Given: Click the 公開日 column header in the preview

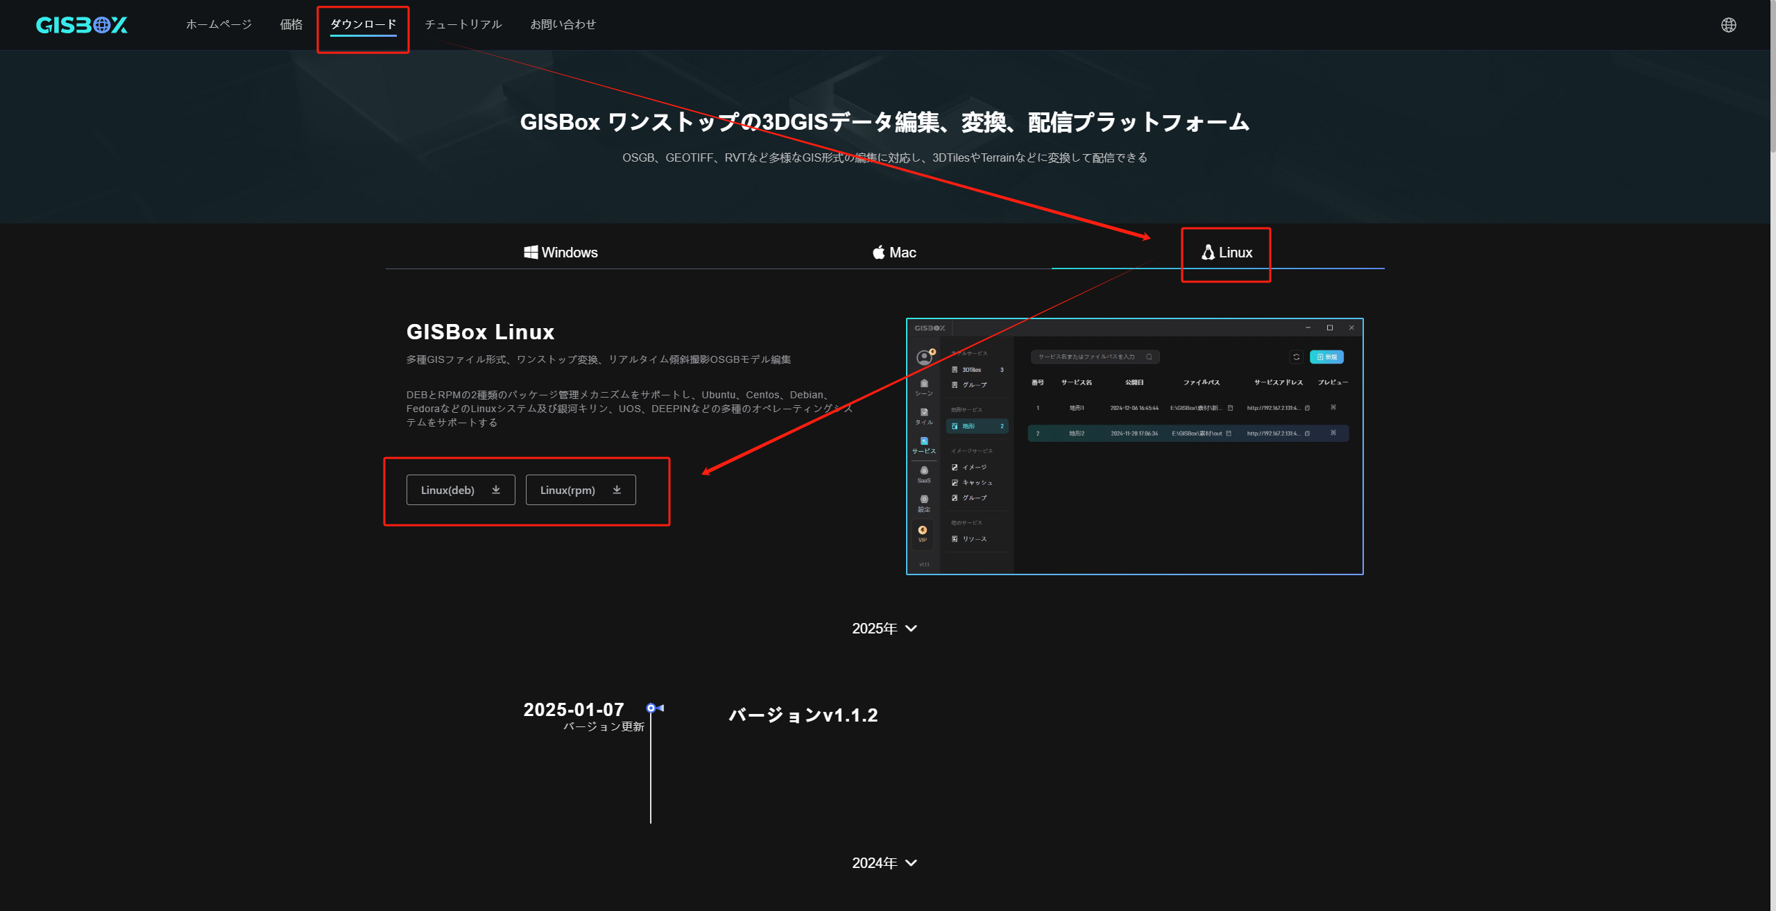Looking at the screenshot, I should tap(1134, 382).
